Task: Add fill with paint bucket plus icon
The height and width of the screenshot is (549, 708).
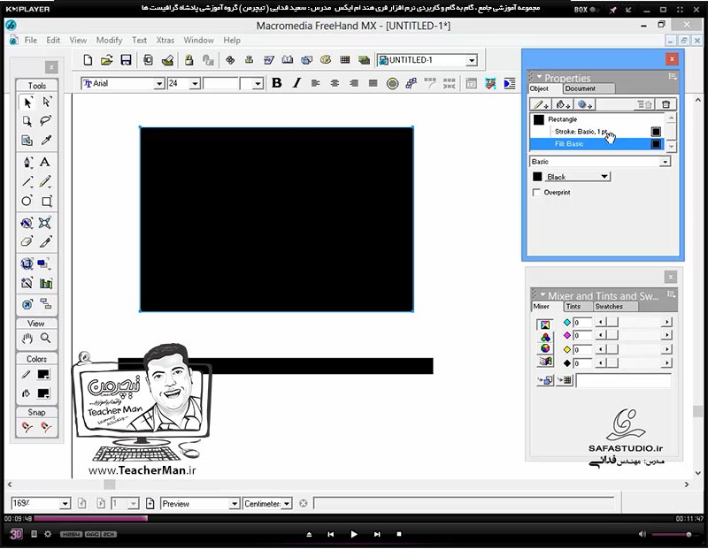Action: 563,104
